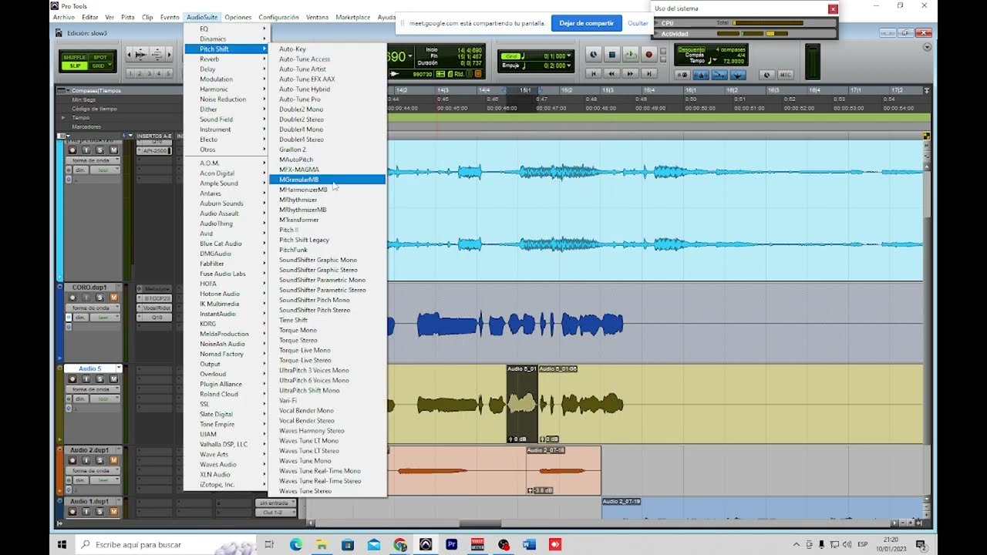Toggle input monitoring on Audio 5
987x555 pixels.
(86, 378)
